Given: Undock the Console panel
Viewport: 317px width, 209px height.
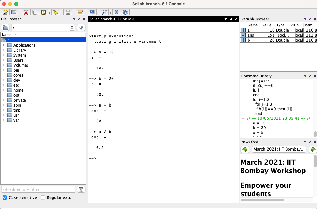Looking at the screenshot, I should (231, 19).
